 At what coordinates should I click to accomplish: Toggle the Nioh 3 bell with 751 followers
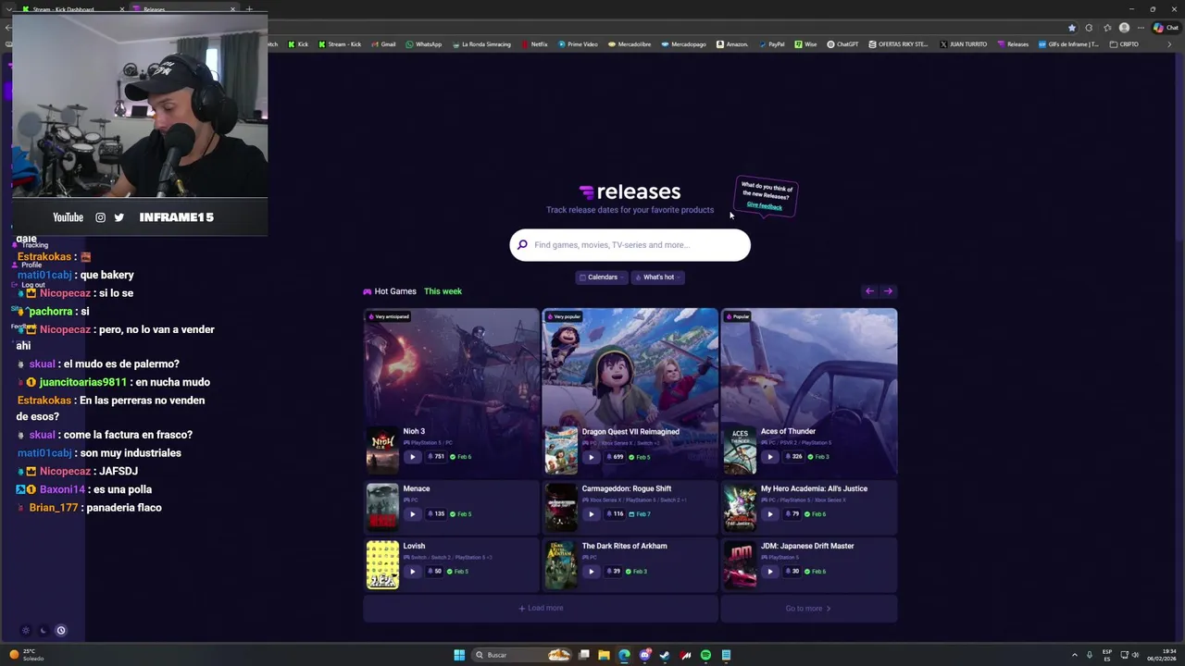coord(435,457)
